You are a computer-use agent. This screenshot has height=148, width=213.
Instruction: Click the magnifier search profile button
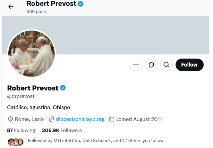point(166,65)
